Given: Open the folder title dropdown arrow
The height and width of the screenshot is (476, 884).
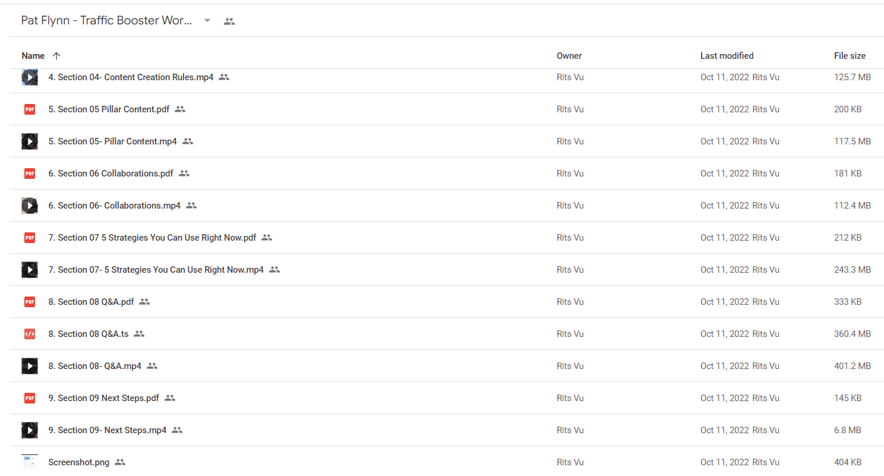Looking at the screenshot, I should tap(207, 21).
